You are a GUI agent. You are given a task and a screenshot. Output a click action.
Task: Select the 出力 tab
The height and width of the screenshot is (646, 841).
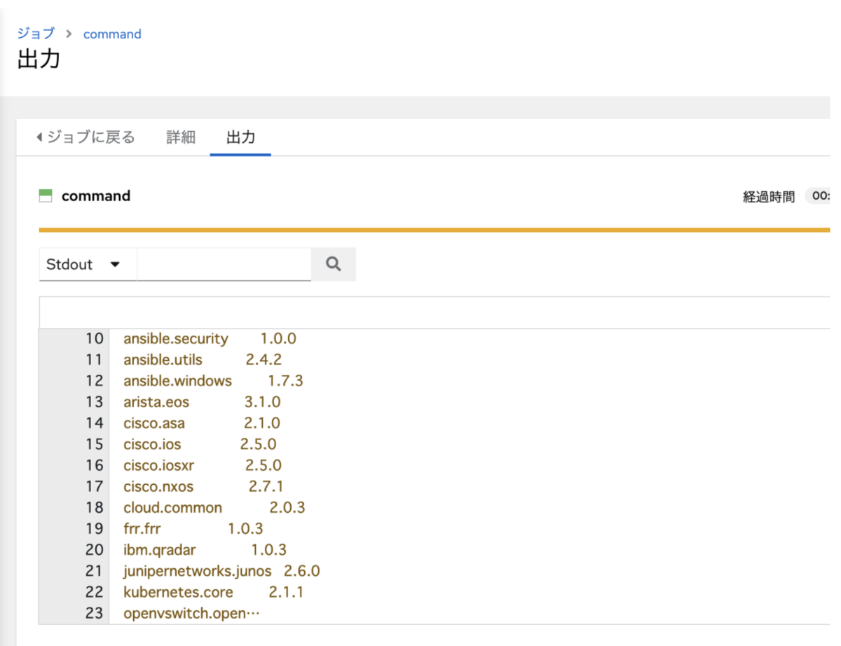pyautogui.click(x=240, y=137)
